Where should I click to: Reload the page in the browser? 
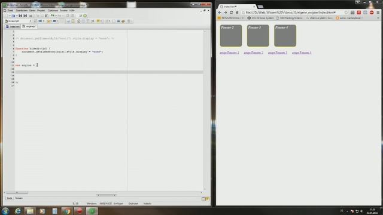coord(232,13)
